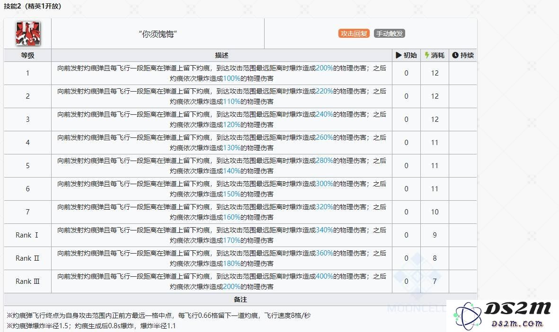Image resolution: width=559 pixels, height=332 pixels.
Task: Click the 描述 column header
Action: (222, 55)
